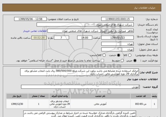Click the page header جزئیات اطلاعات نیاز

click(x=145, y=8)
